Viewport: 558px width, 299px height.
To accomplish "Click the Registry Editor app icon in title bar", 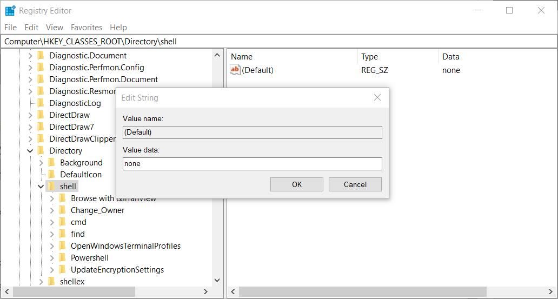I will pyautogui.click(x=10, y=10).
